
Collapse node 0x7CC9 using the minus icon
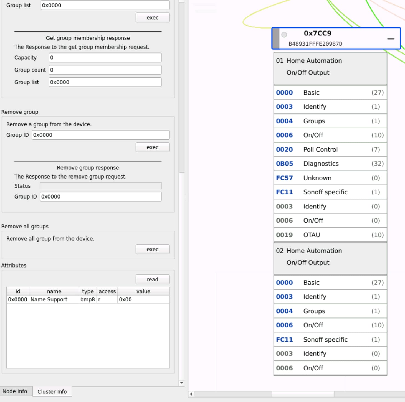pyautogui.click(x=391, y=39)
